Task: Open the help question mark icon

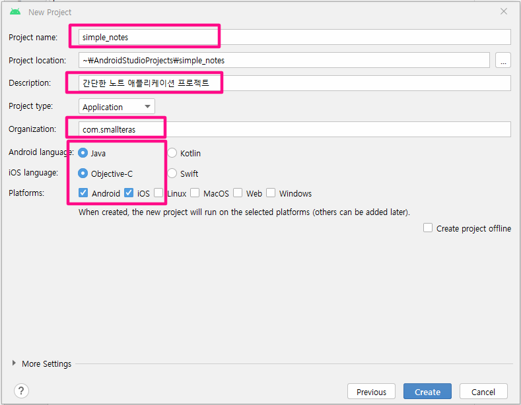Action: [x=22, y=391]
